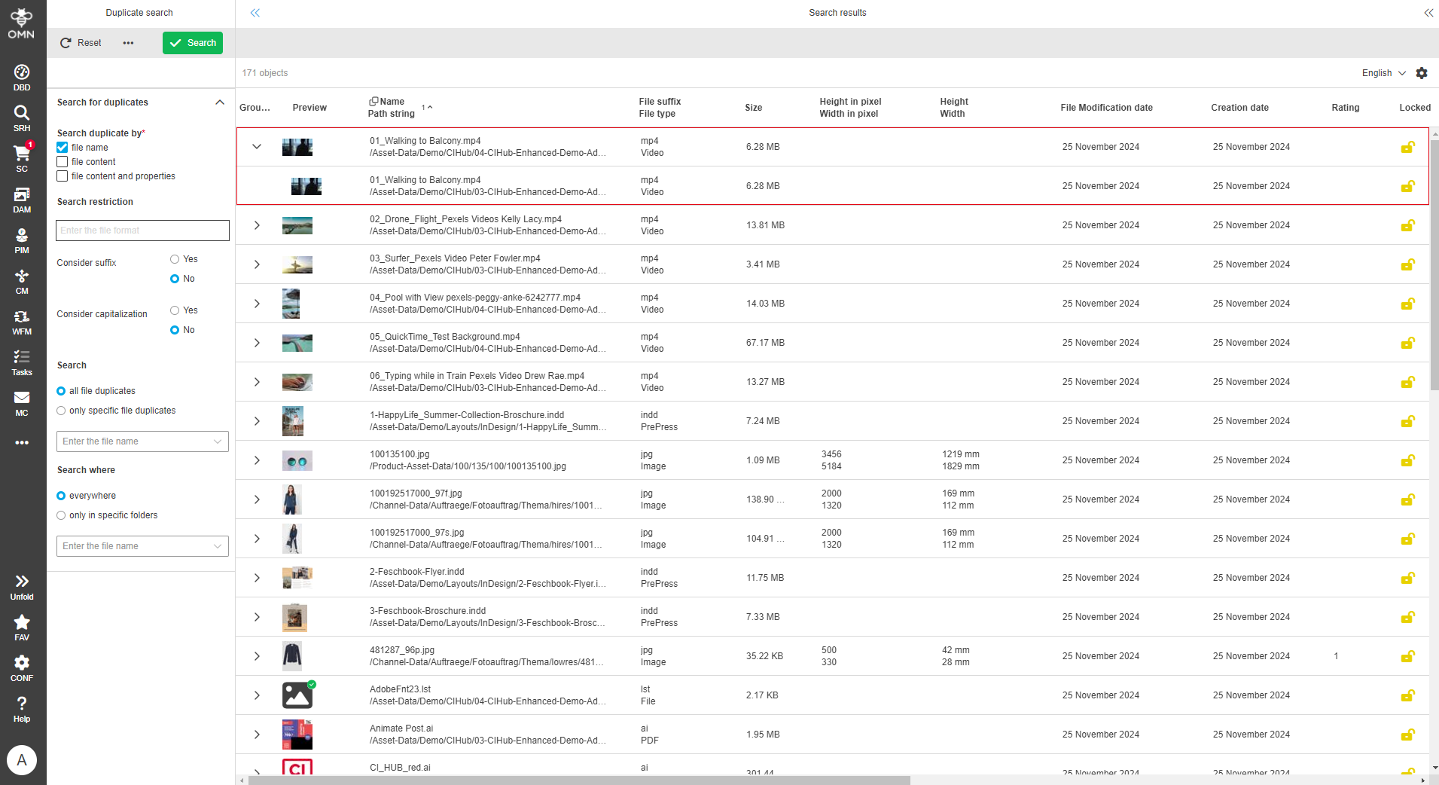Click the Unfold sidebar icon
This screenshot has height=785, width=1439.
point(22,582)
